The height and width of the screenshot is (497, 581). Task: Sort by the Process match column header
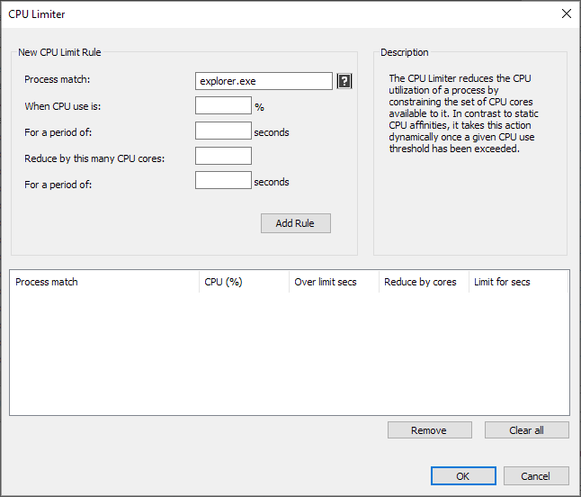tap(104, 282)
